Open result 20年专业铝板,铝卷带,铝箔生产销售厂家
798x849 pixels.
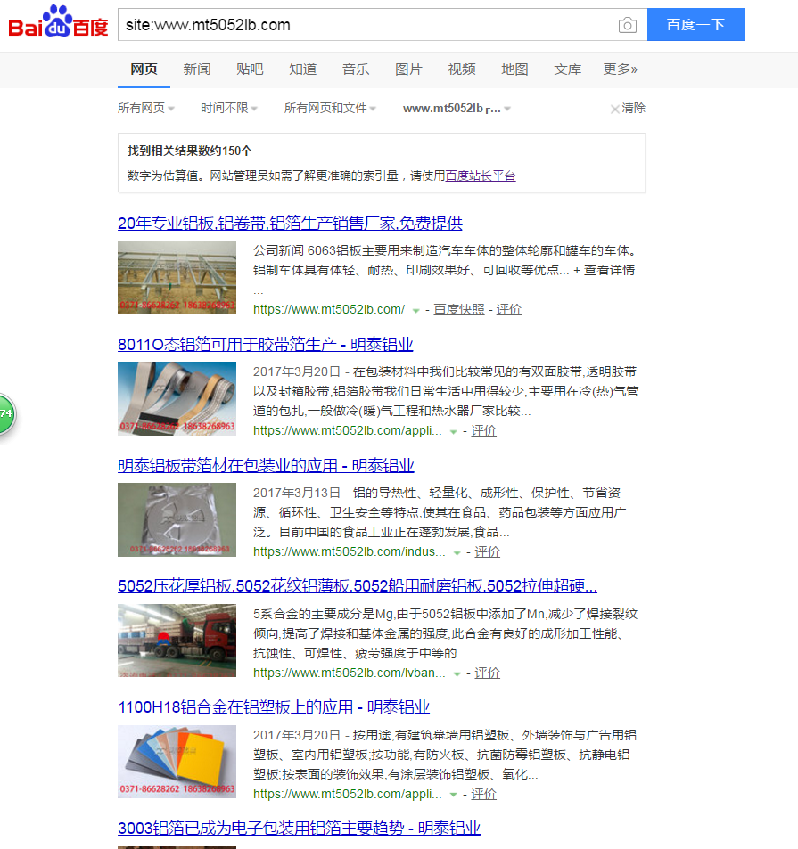[x=291, y=223]
